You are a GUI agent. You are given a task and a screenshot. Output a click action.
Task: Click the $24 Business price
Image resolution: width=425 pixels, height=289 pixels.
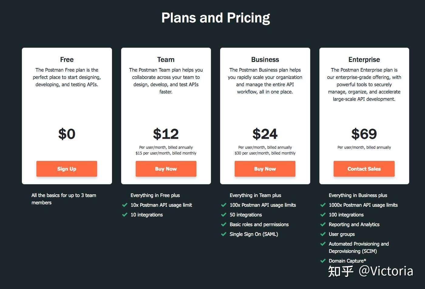(x=265, y=134)
